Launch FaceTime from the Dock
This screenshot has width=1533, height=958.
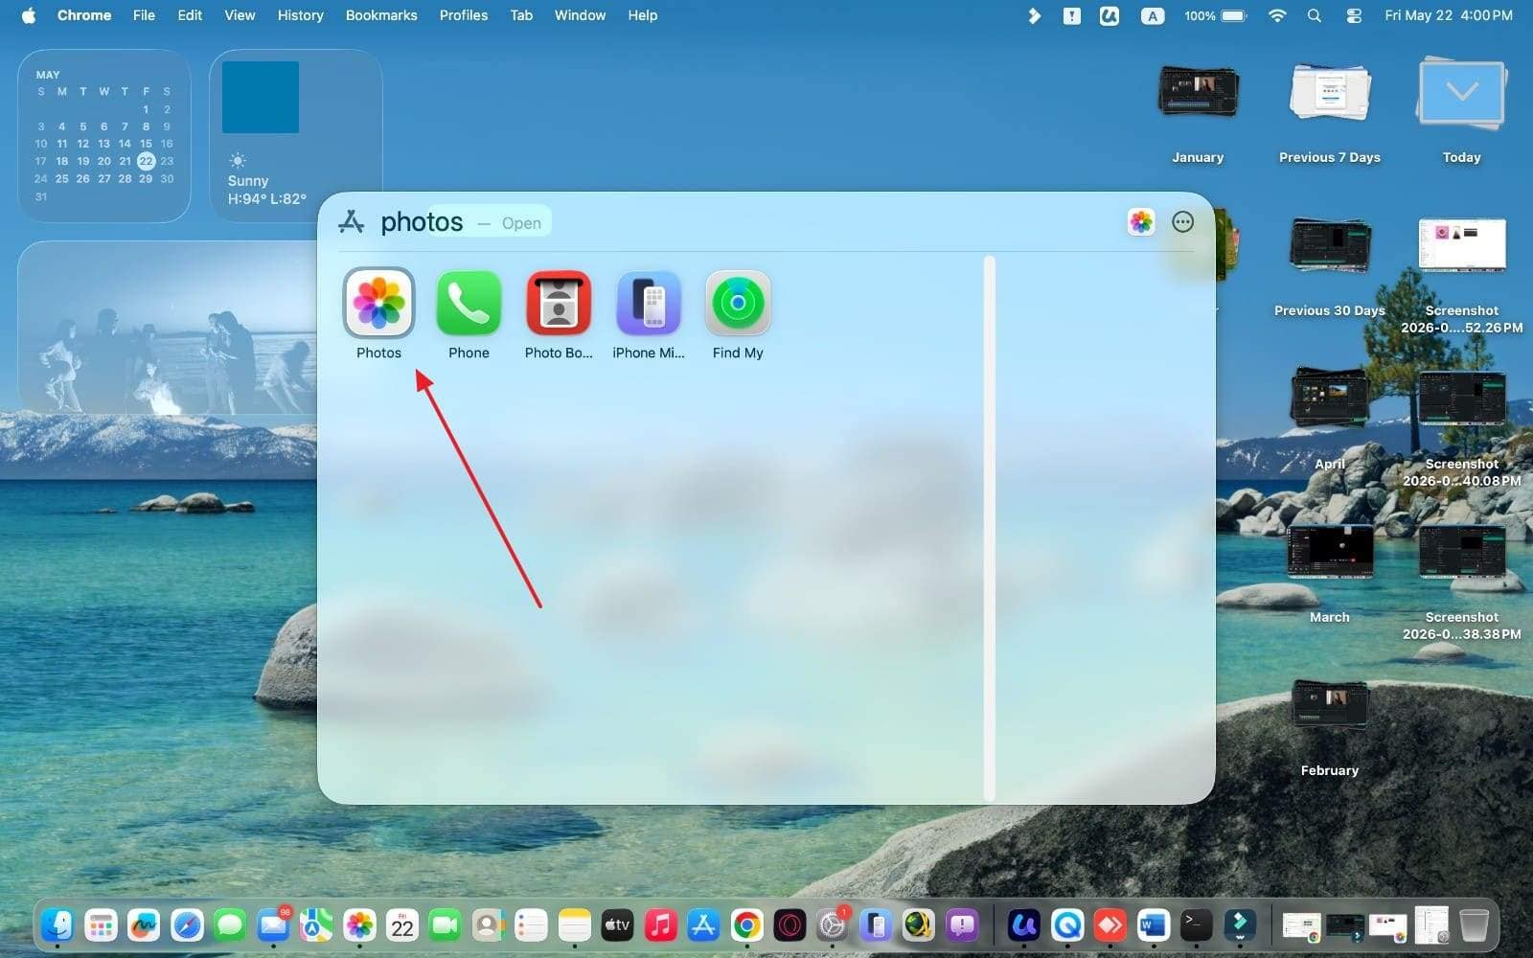coord(445,925)
